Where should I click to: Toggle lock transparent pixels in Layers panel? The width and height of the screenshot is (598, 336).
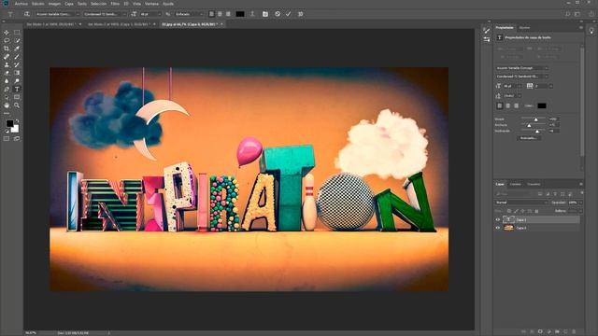pyautogui.click(x=509, y=211)
